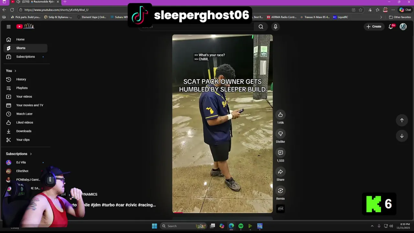Open the Create button
This screenshot has width=414, height=233.
374,27
